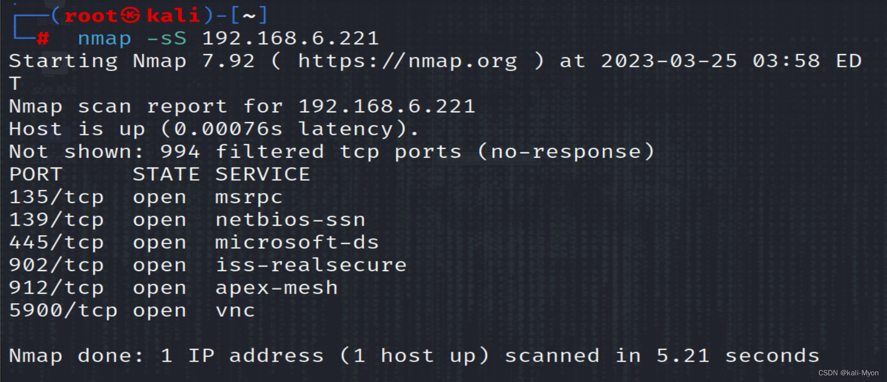The width and height of the screenshot is (887, 382).
Task: Click the 902/tcp port entry
Action: (57, 266)
